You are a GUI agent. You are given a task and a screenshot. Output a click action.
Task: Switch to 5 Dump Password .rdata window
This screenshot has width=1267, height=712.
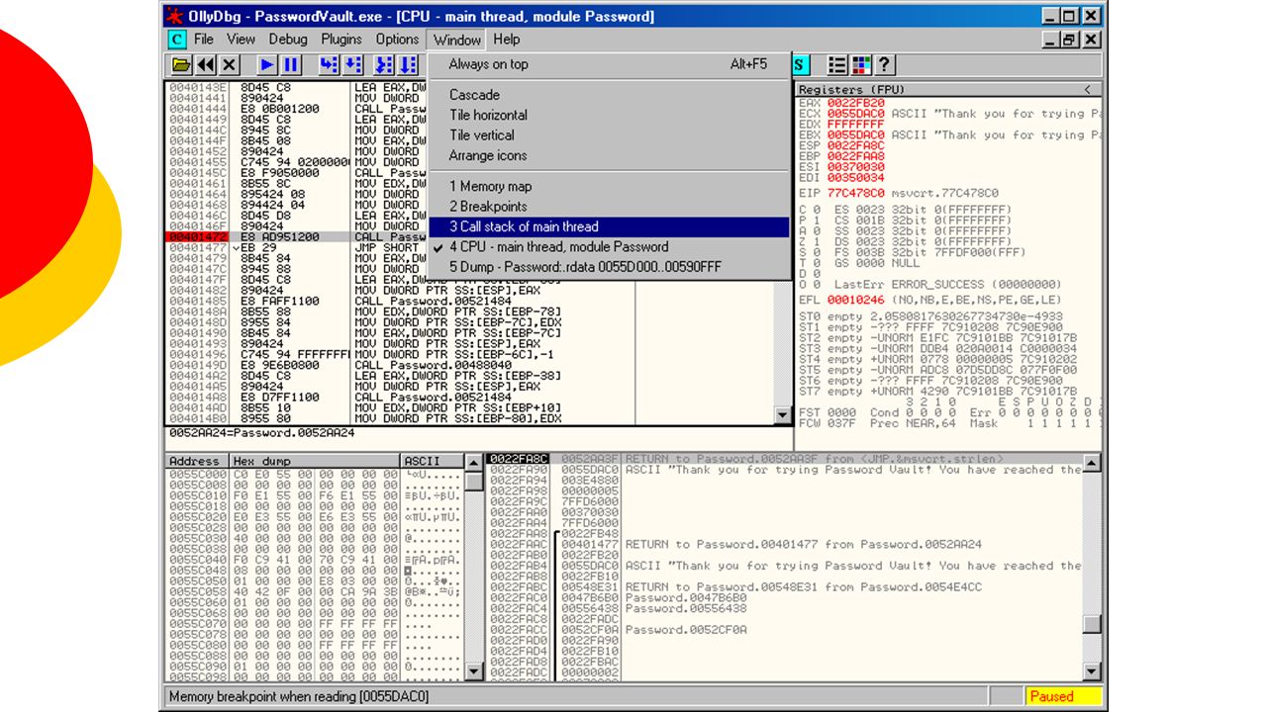tap(609, 267)
